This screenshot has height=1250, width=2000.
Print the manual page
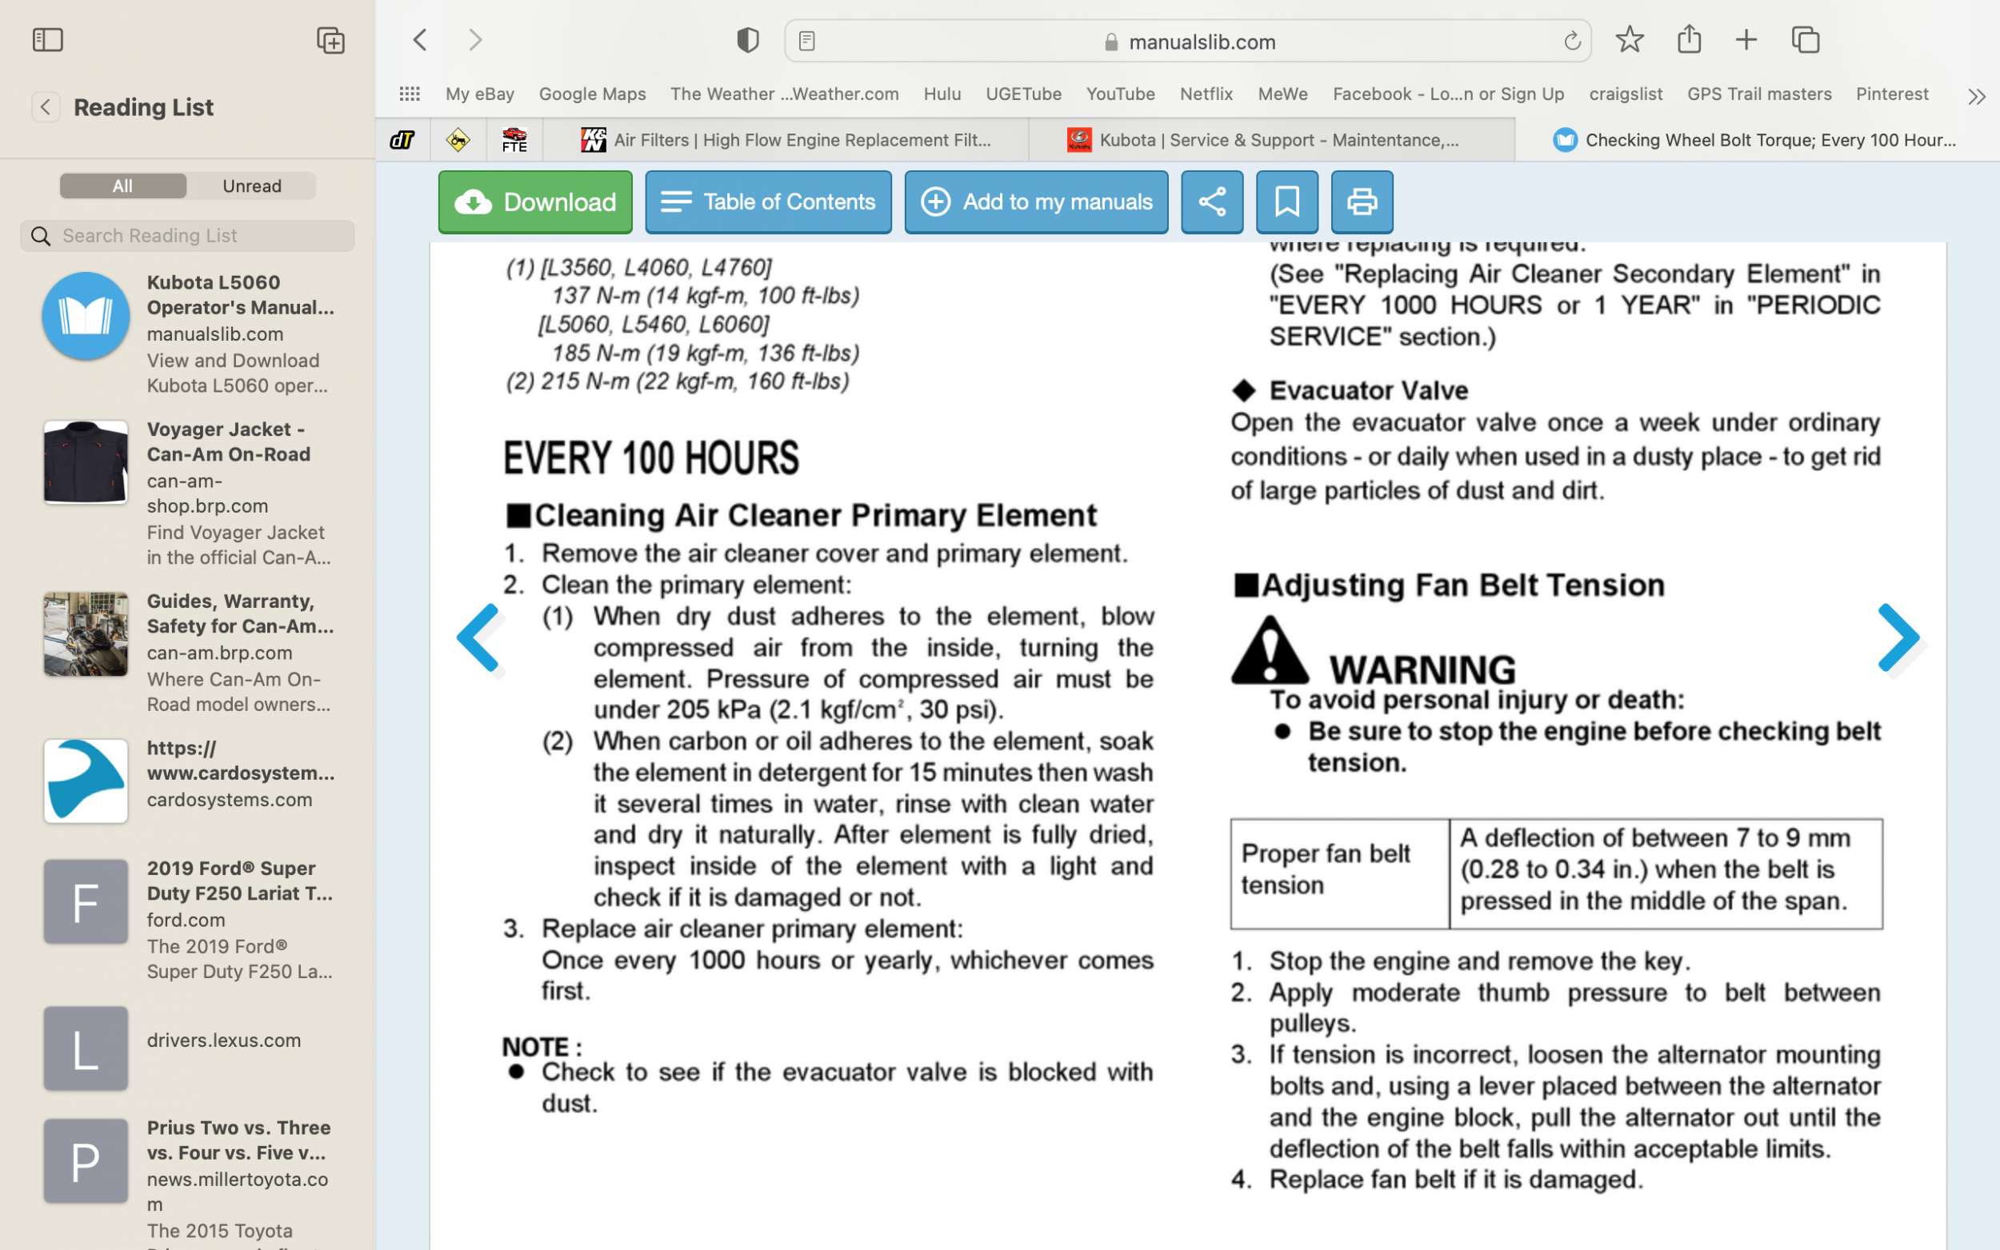[x=1362, y=202]
